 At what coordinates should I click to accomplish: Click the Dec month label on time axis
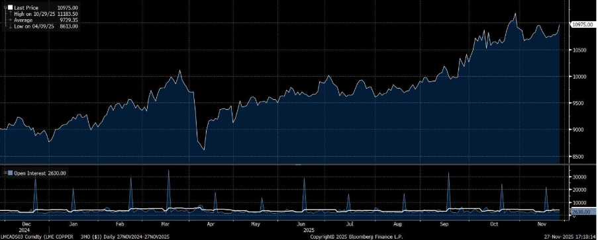[x=27, y=224]
